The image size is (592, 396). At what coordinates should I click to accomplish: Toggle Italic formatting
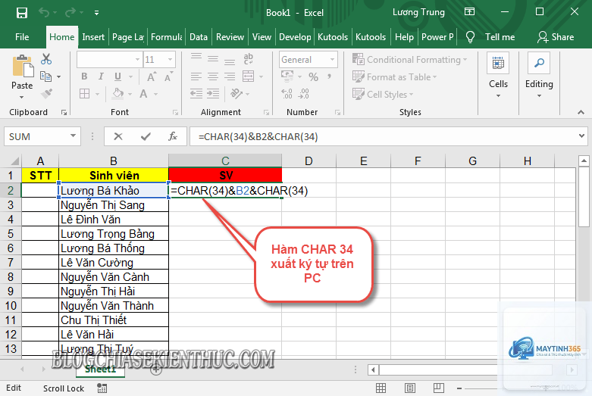point(101,76)
